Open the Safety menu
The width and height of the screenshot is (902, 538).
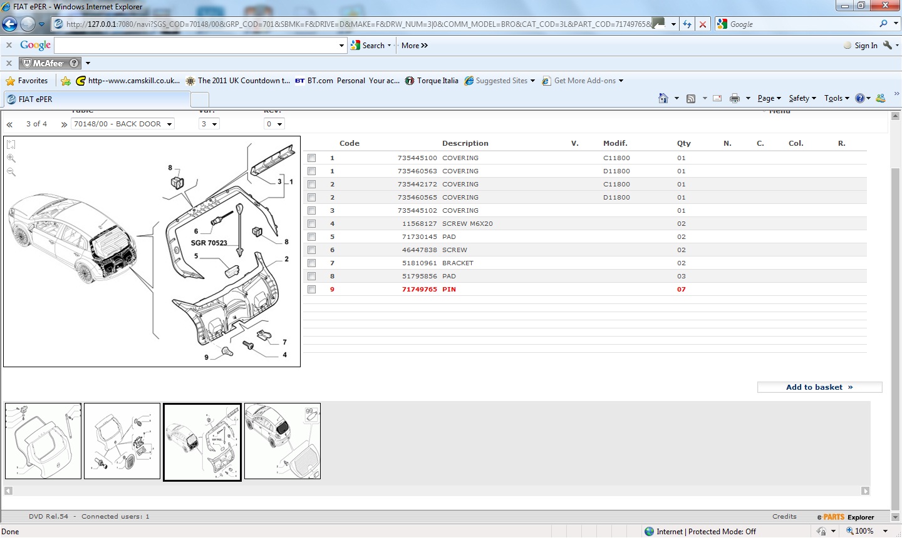pyautogui.click(x=802, y=98)
